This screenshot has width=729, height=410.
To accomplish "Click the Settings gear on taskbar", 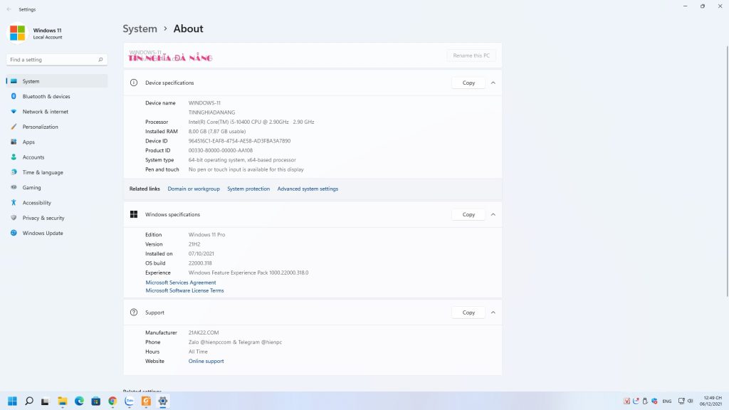I will pyautogui.click(x=163, y=401).
